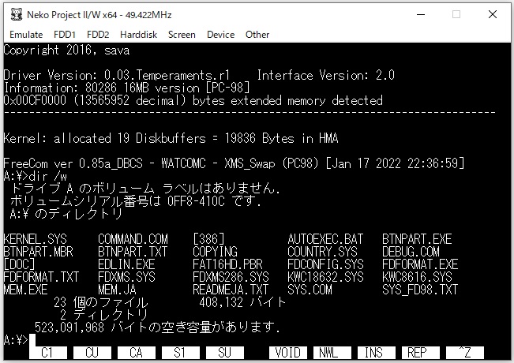514x363 pixels.
Task: Click the REP function key label
Action: pos(421,353)
